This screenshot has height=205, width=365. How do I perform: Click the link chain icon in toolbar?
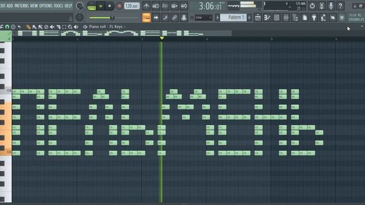pos(175,18)
